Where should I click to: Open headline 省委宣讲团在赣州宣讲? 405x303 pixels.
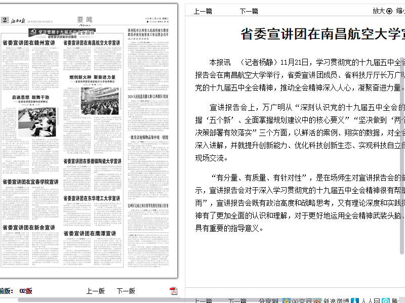pyautogui.click(x=29, y=43)
